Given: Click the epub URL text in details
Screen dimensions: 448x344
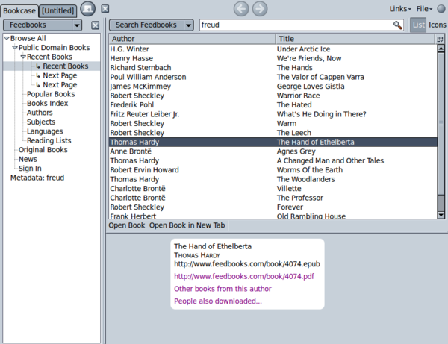Looking at the screenshot, I should [x=247, y=263].
